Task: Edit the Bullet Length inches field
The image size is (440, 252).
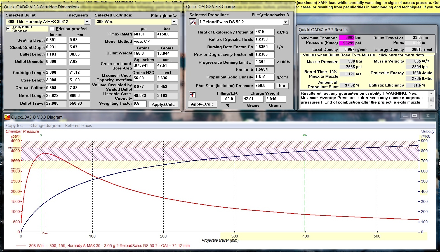Action: (56, 54)
